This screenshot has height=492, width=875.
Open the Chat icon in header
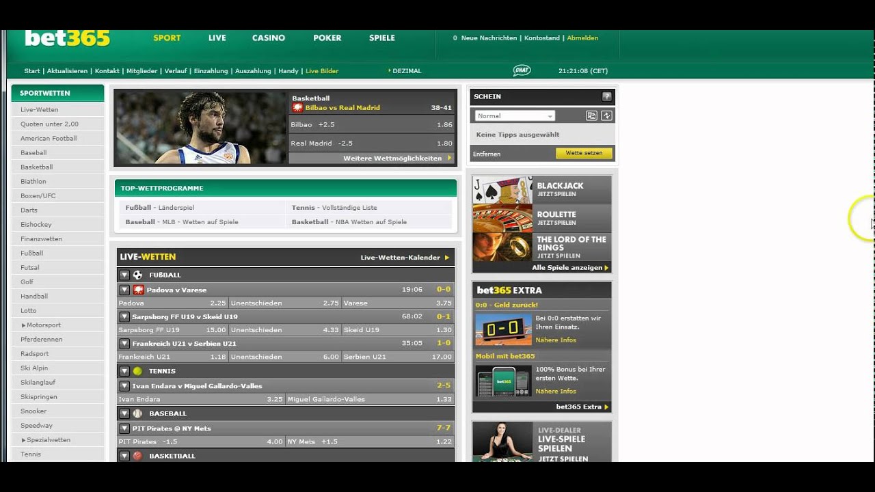[522, 70]
